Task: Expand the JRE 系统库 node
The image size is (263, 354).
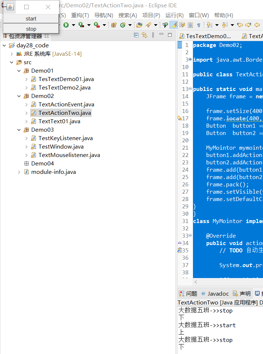Action: [12, 54]
